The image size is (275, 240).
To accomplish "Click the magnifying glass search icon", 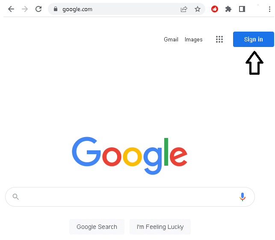I will click(x=16, y=196).
